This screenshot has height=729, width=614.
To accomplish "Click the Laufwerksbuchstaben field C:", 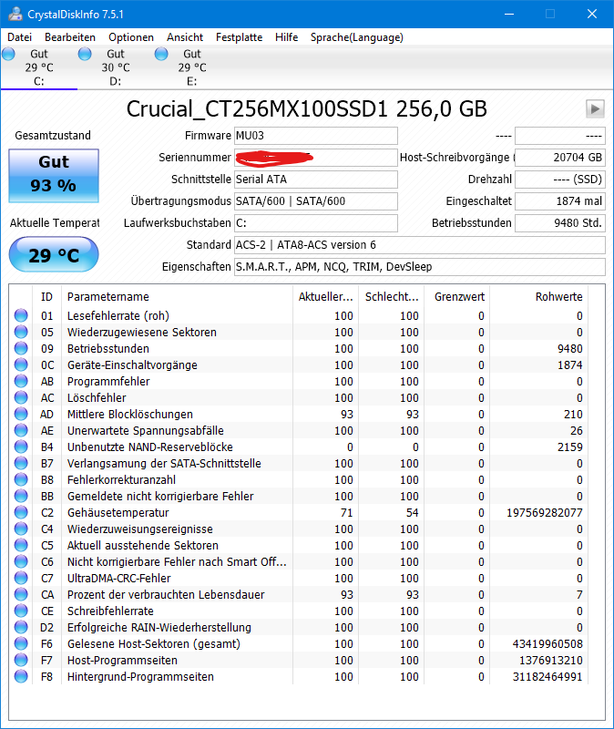I will 316,223.
